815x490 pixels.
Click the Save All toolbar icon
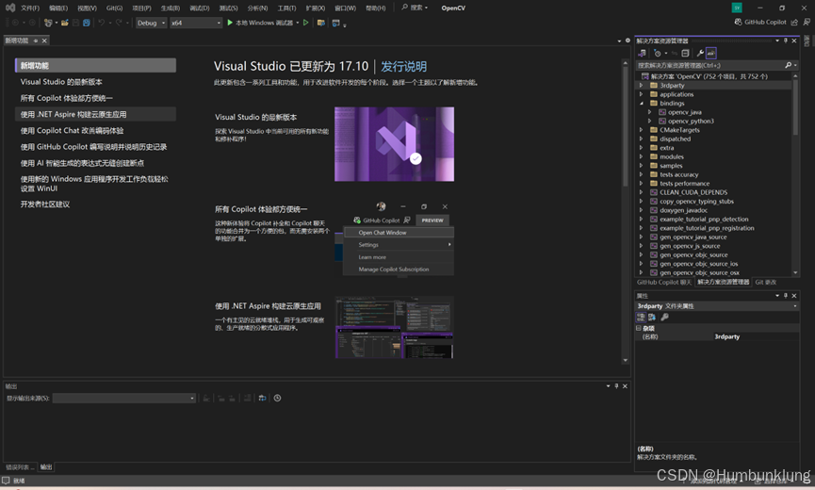pos(87,23)
